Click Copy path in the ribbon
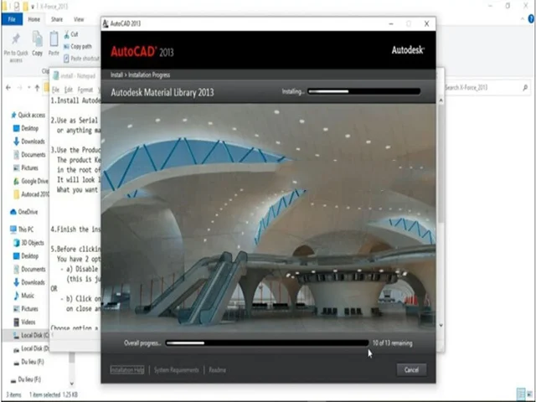Viewport: 536px width, 402px height. pyautogui.click(x=78, y=46)
